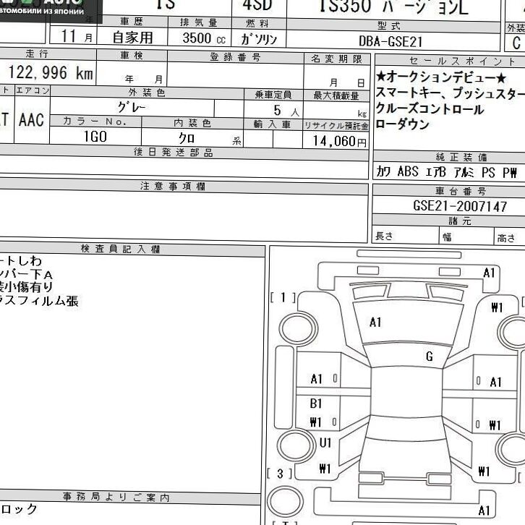The width and height of the screenshot is (525, 525).
Task: Click the 車検 column header
Action: coord(132,55)
